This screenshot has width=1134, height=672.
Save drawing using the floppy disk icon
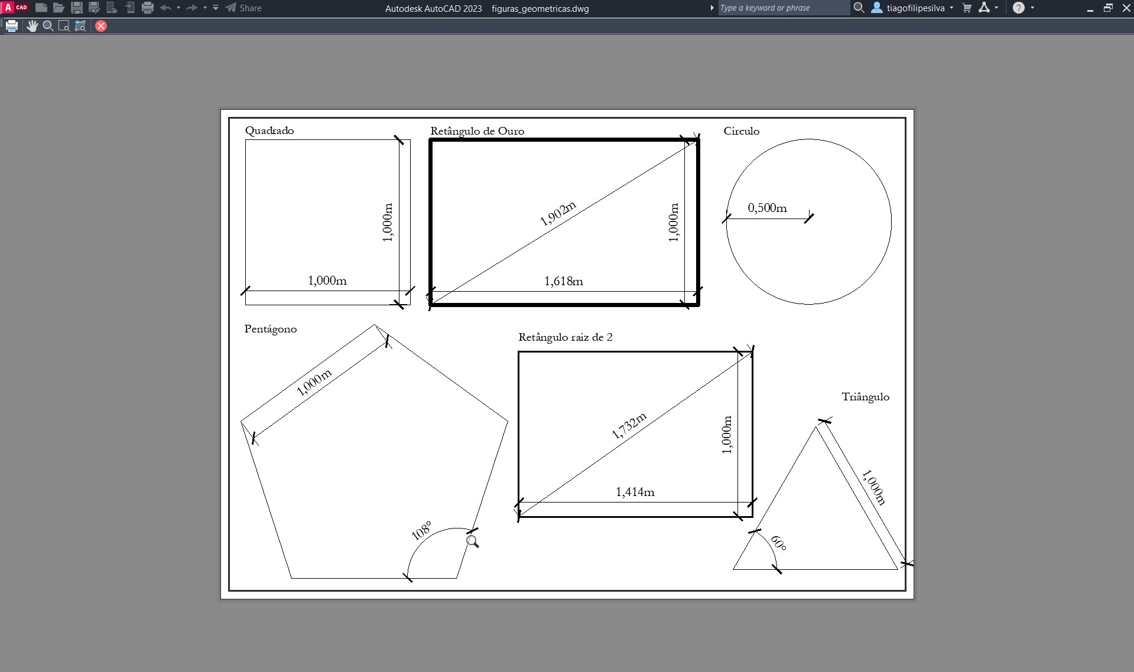tap(77, 8)
